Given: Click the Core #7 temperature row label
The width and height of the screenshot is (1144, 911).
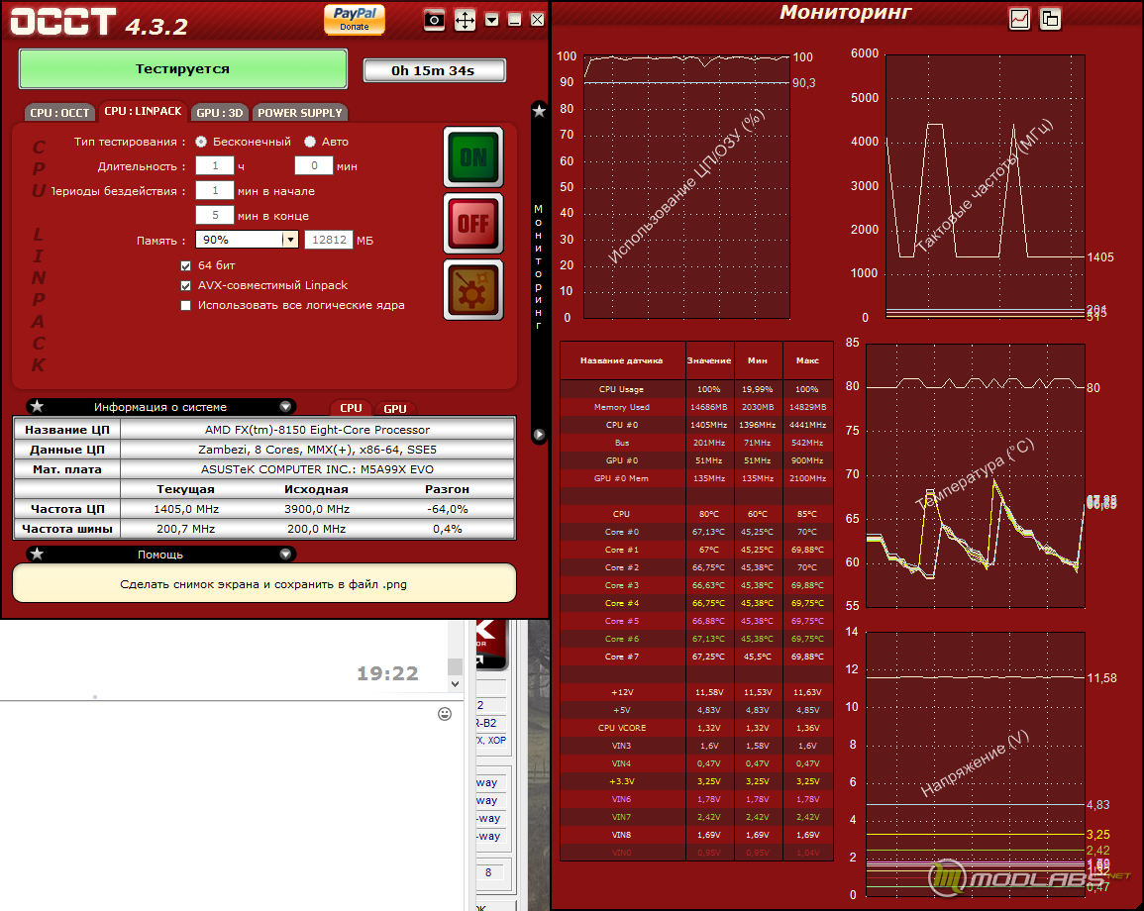Looking at the screenshot, I should 622,657.
